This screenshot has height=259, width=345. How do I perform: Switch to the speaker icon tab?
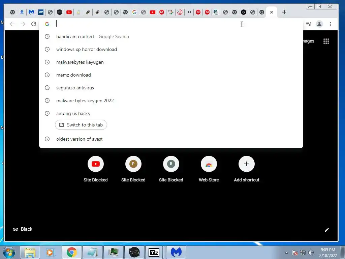tap(189, 12)
